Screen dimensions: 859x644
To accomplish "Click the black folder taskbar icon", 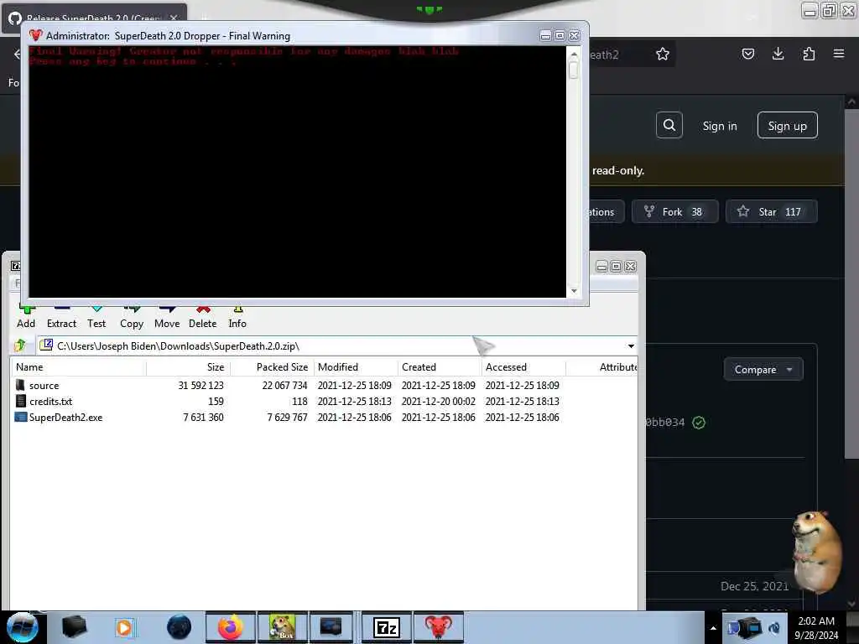I will (x=74, y=627).
